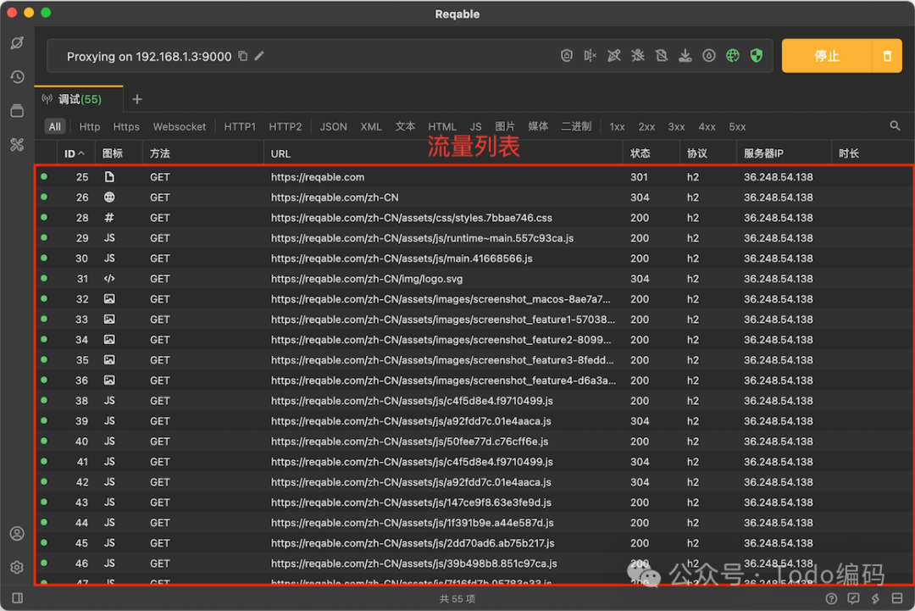Select the 50fee77d.c76cff6e.js request

click(474, 442)
